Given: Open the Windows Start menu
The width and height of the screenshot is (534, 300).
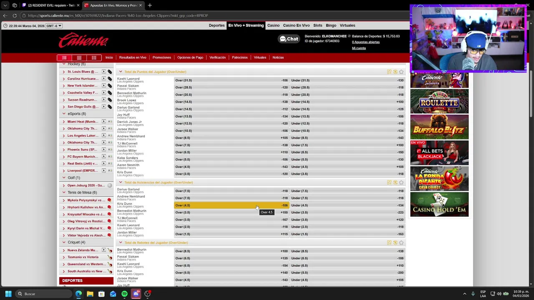Looking at the screenshot, I should click(8, 294).
